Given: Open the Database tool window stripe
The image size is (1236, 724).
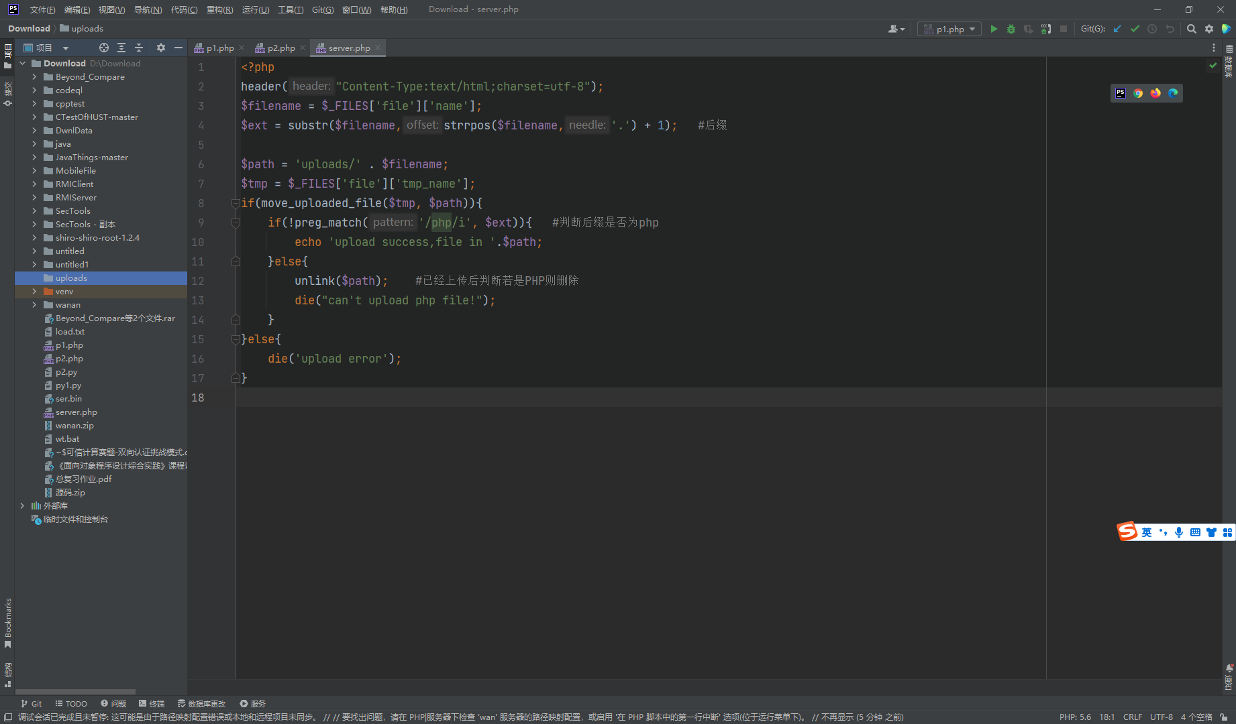Looking at the screenshot, I should coord(1229,60).
